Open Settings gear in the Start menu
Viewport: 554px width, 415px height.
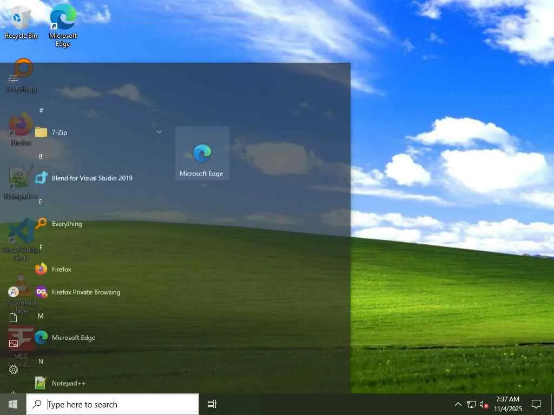pyautogui.click(x=14, y=370)
